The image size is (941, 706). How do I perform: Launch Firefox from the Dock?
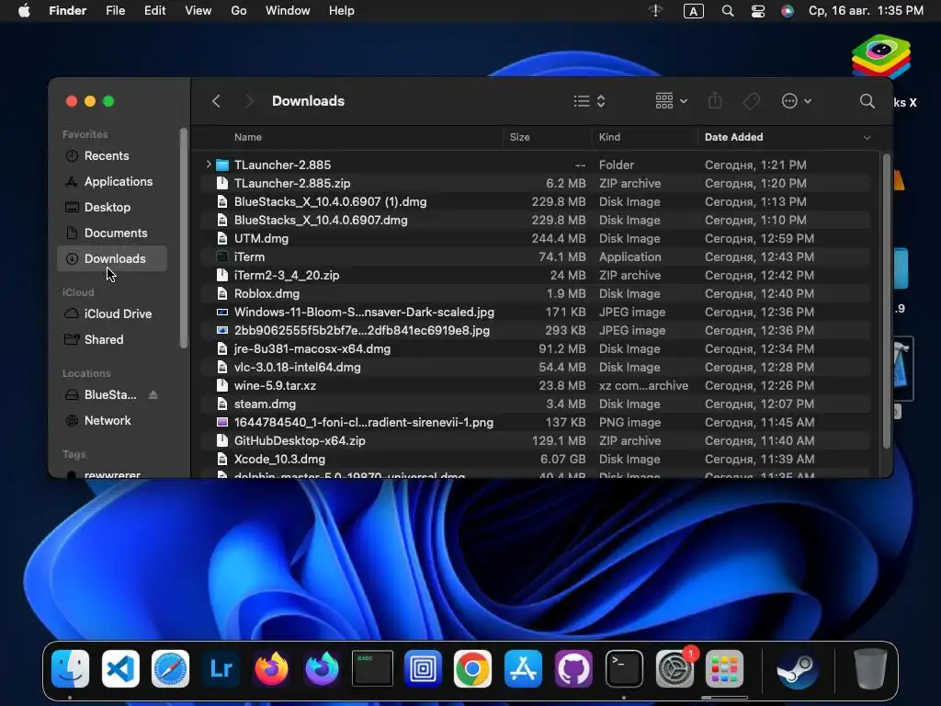(x=271, y=668)
